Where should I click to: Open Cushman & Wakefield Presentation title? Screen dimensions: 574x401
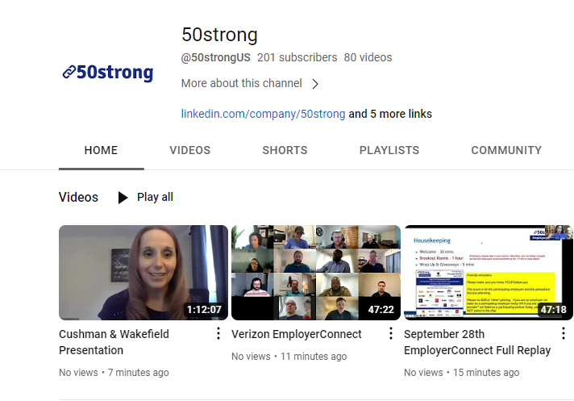114,342
